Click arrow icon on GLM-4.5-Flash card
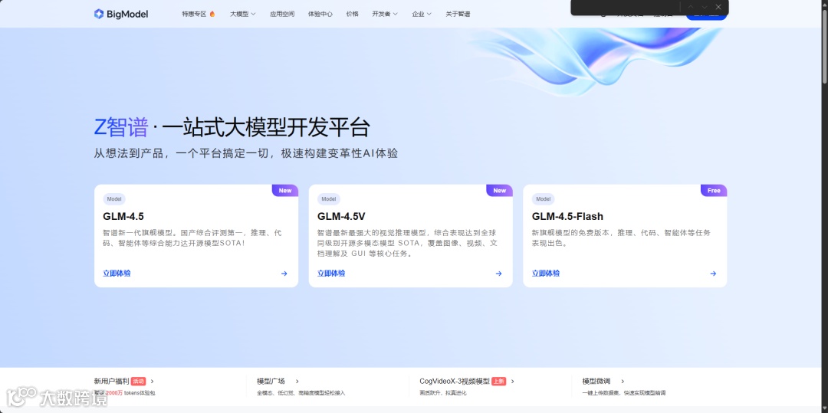Screen dimensions: 828x413 point(713,274)
